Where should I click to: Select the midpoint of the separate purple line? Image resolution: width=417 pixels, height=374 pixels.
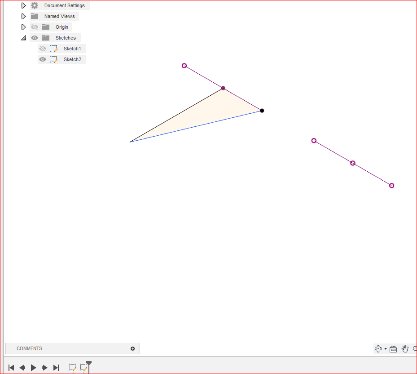(353, 163)
